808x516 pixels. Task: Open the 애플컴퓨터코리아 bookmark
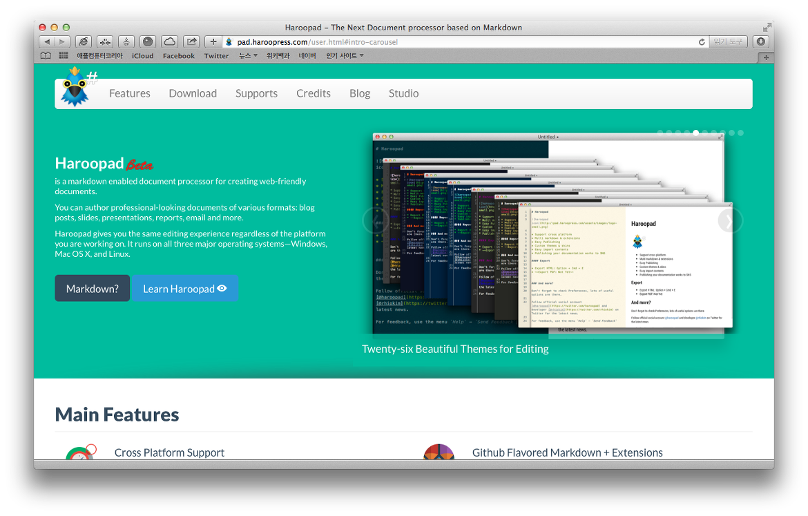click(x=100, y=56)
